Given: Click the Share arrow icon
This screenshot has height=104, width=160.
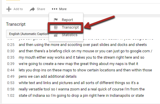Looking at the screenshot, I should tap(32, 9).
